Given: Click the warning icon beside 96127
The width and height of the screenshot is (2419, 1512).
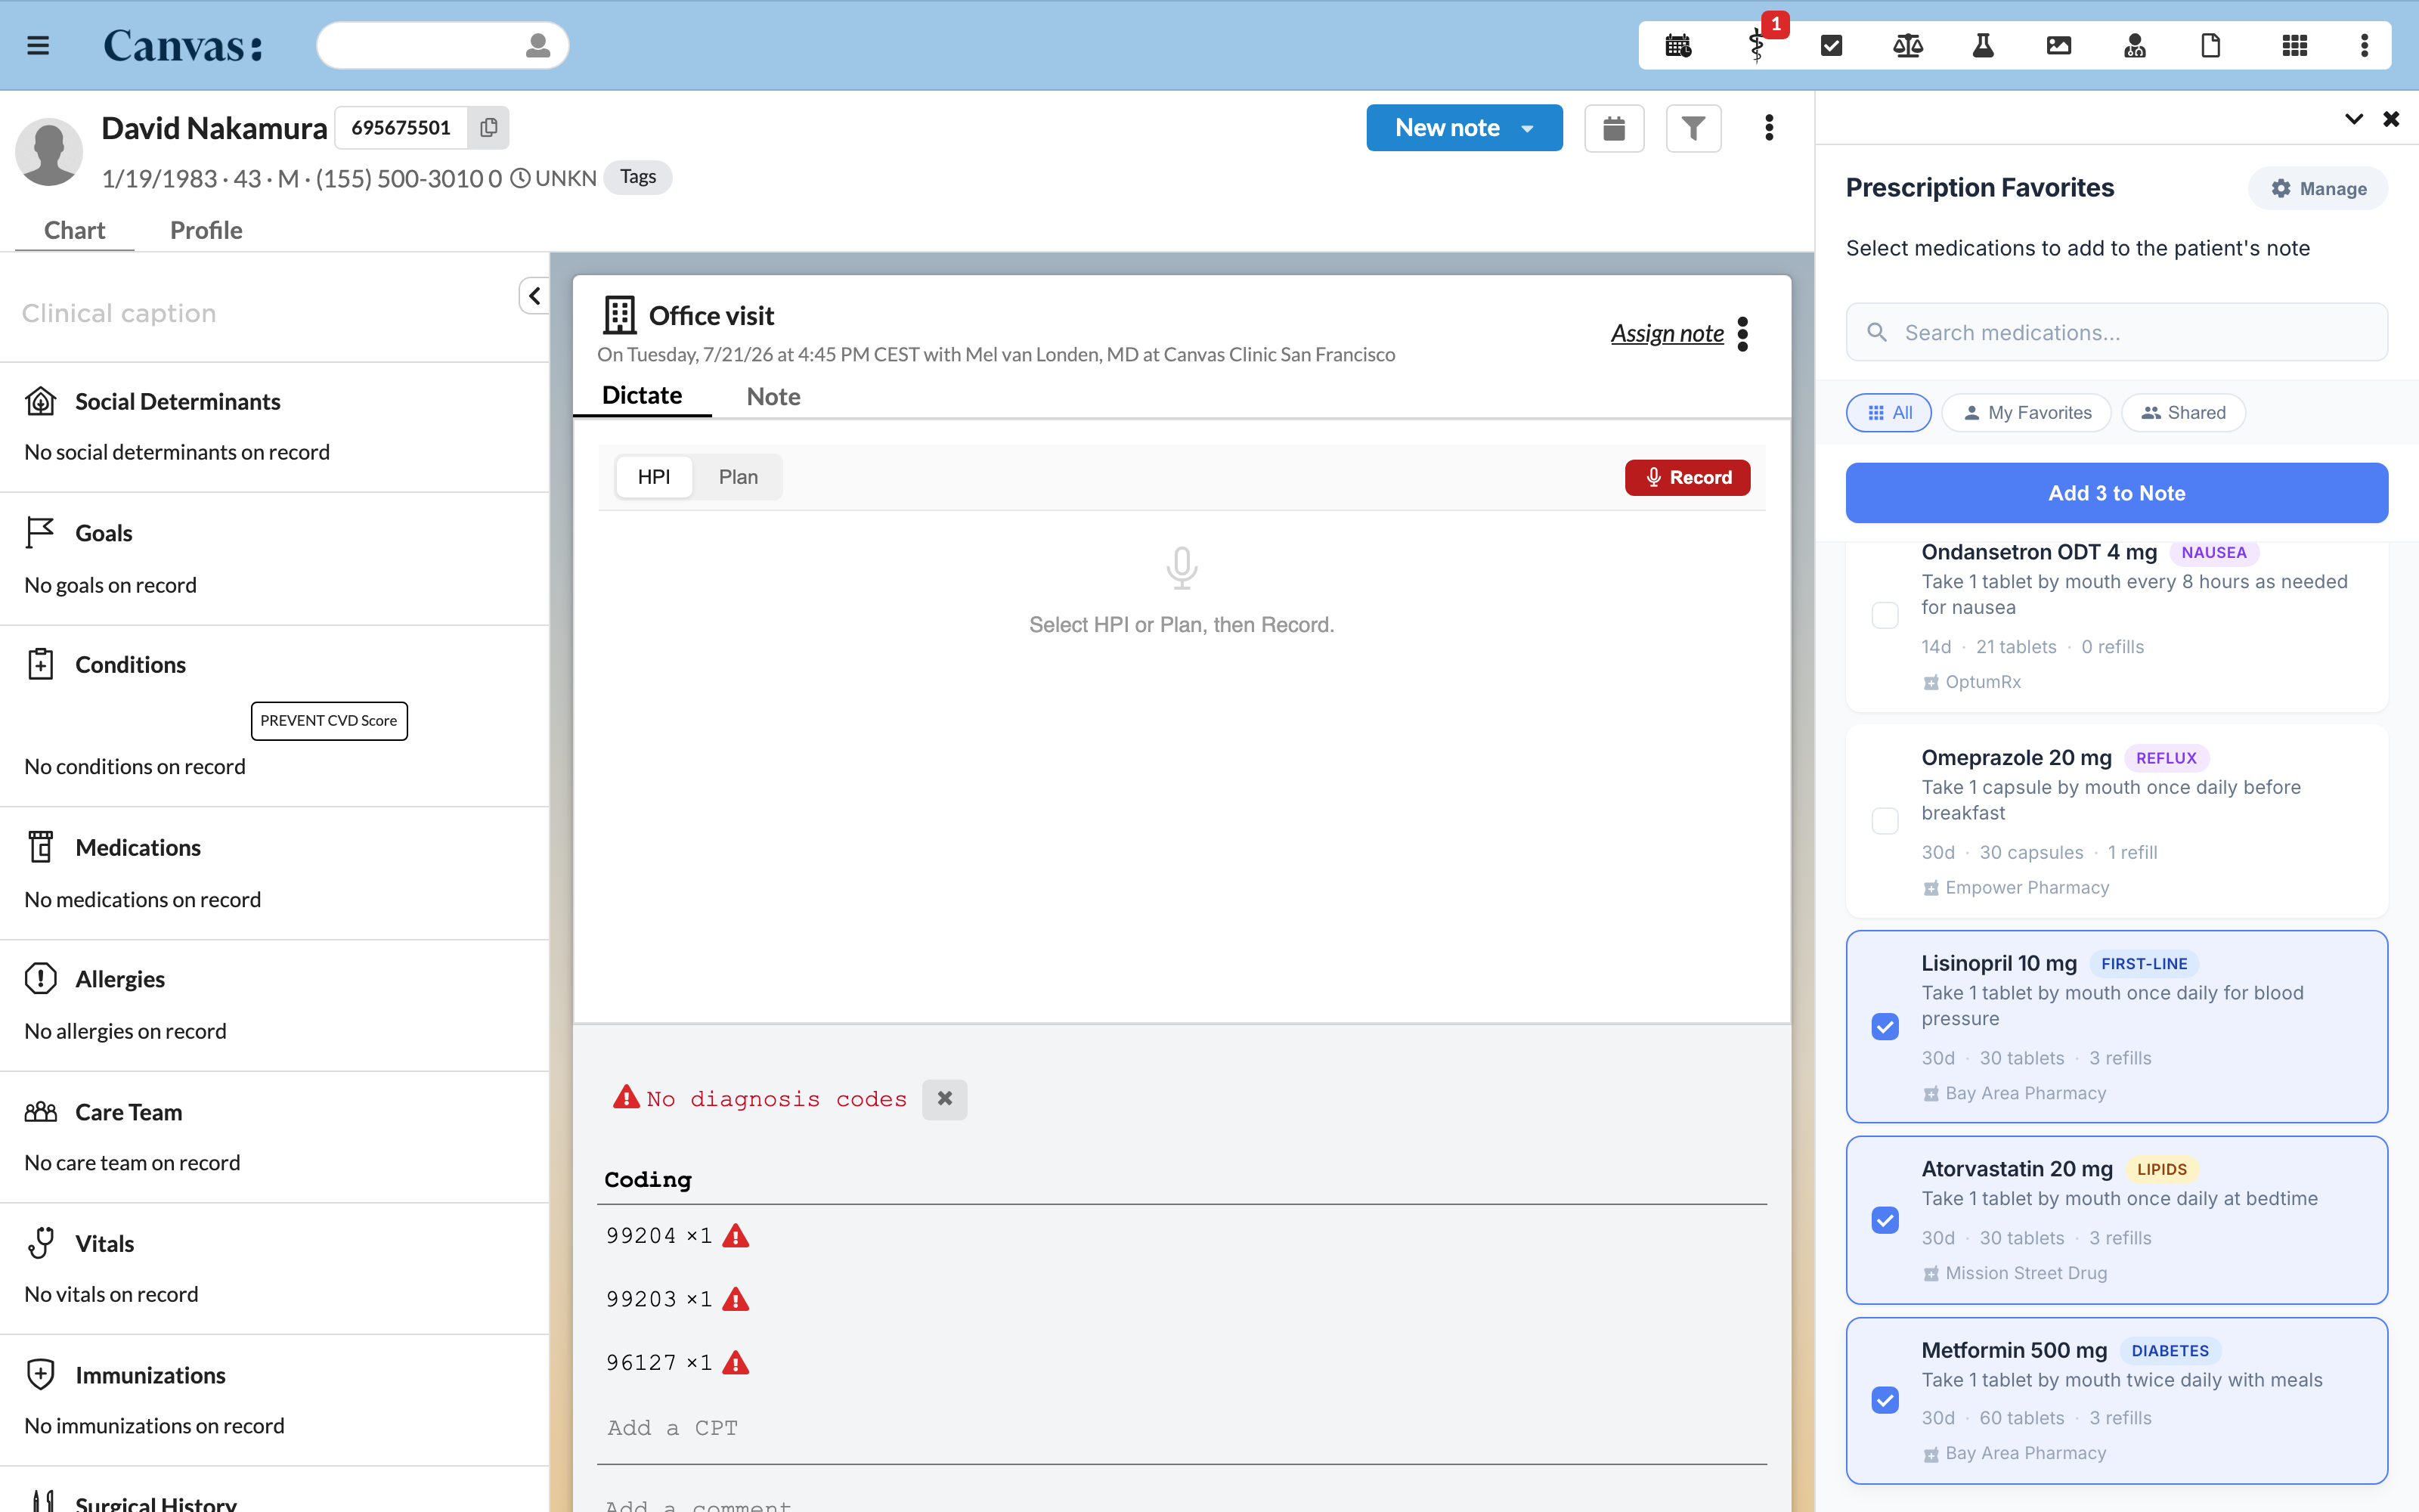Looking at the screenshot, I should 736,1362.
